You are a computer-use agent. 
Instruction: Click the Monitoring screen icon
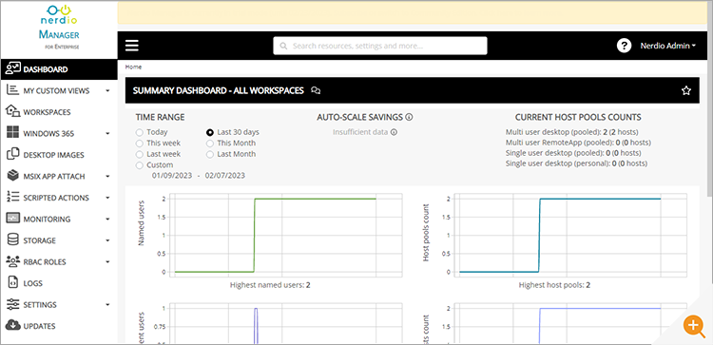12,219
